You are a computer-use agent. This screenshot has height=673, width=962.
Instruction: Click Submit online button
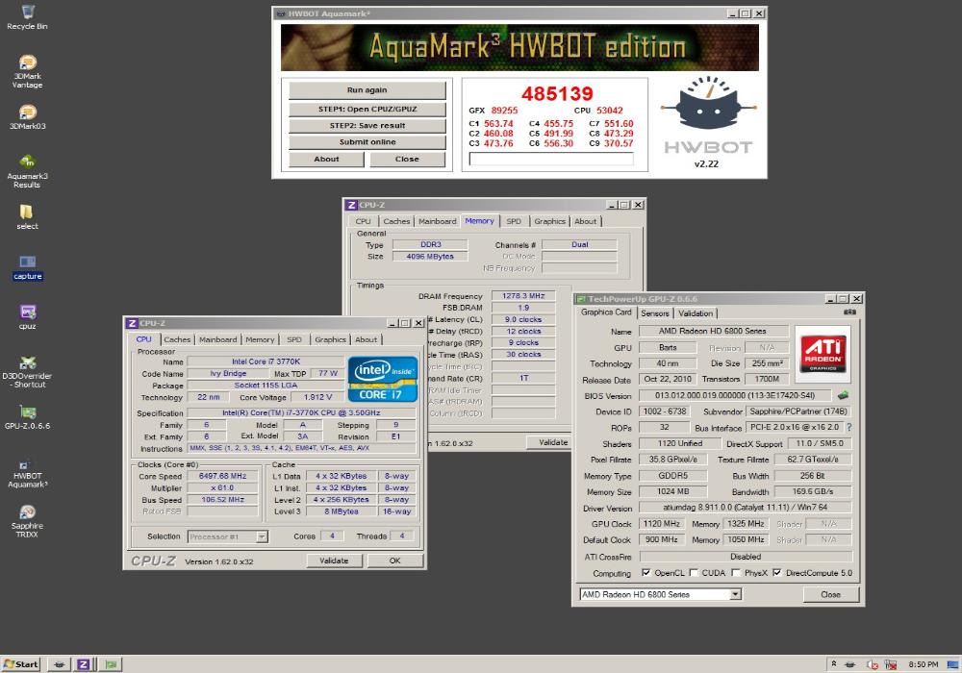click(367, 142)
